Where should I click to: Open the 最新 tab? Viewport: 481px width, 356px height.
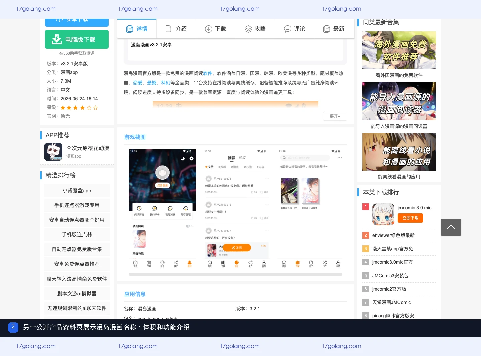tap(334, 29)
